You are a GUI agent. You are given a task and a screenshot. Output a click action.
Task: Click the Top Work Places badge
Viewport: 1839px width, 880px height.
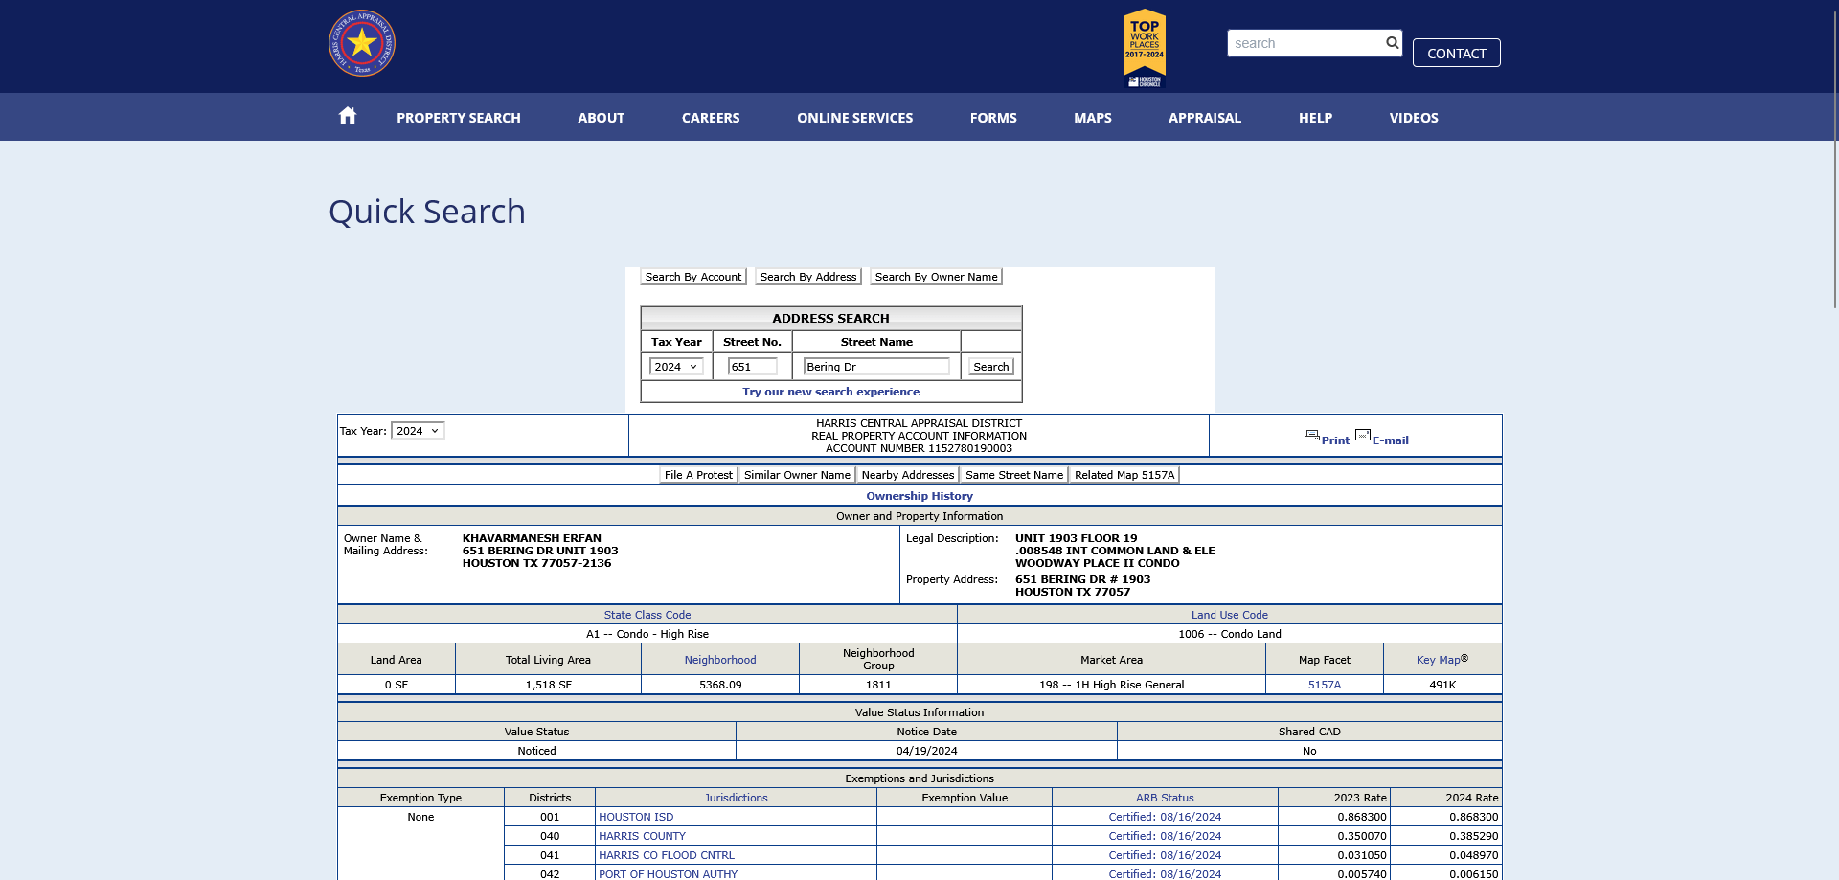click(x=1145, y=48)
